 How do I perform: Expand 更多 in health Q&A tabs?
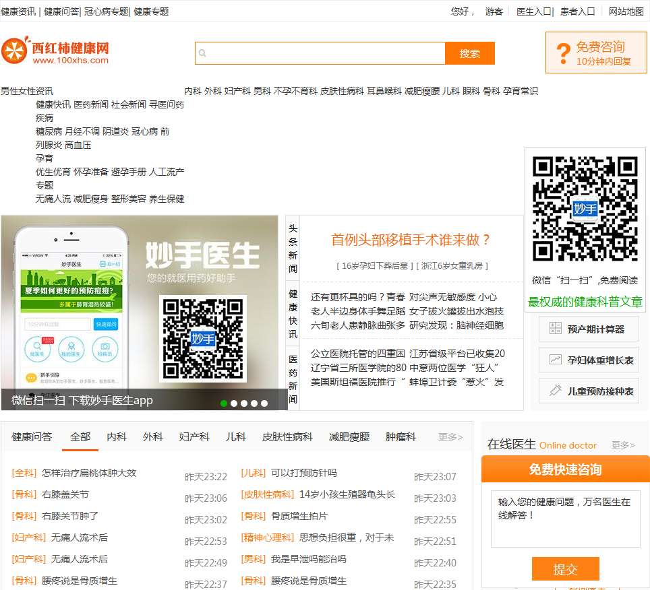[x=450, y=437]
